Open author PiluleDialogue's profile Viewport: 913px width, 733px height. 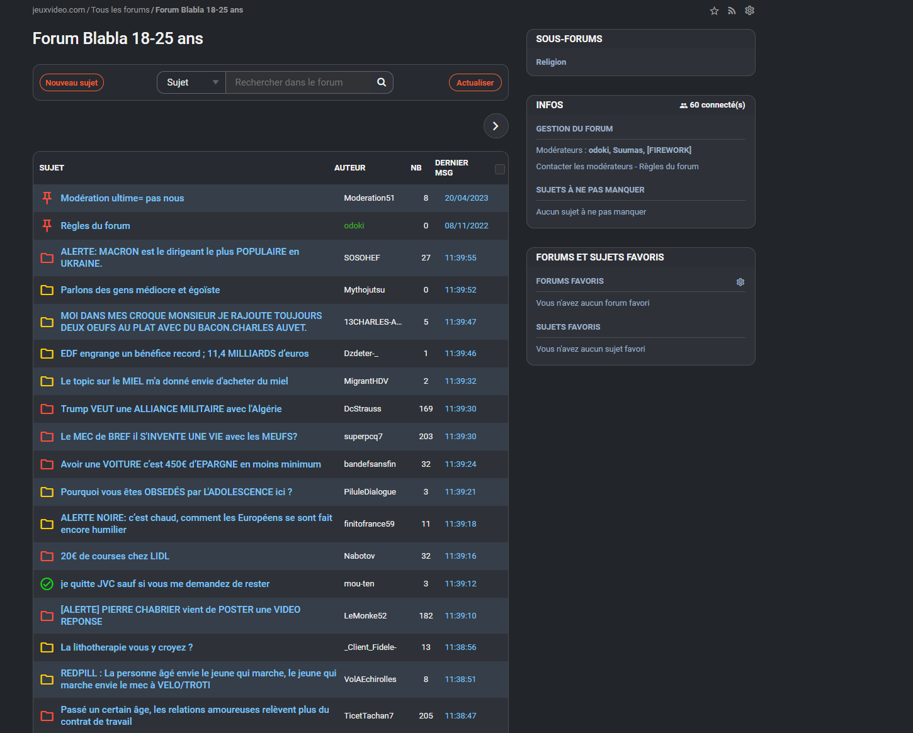click(370, 492)
